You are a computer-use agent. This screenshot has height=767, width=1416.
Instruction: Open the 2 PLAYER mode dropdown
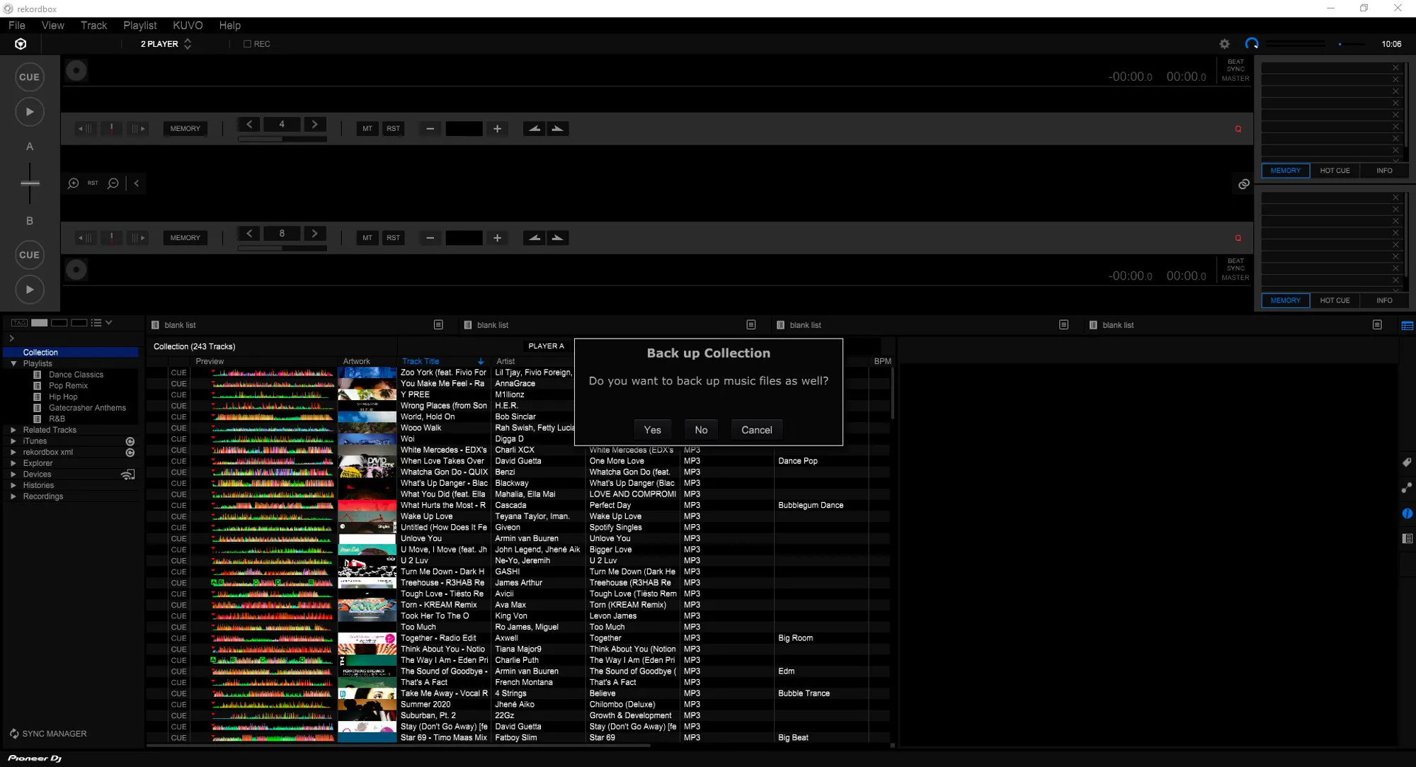tap(166, 44)
